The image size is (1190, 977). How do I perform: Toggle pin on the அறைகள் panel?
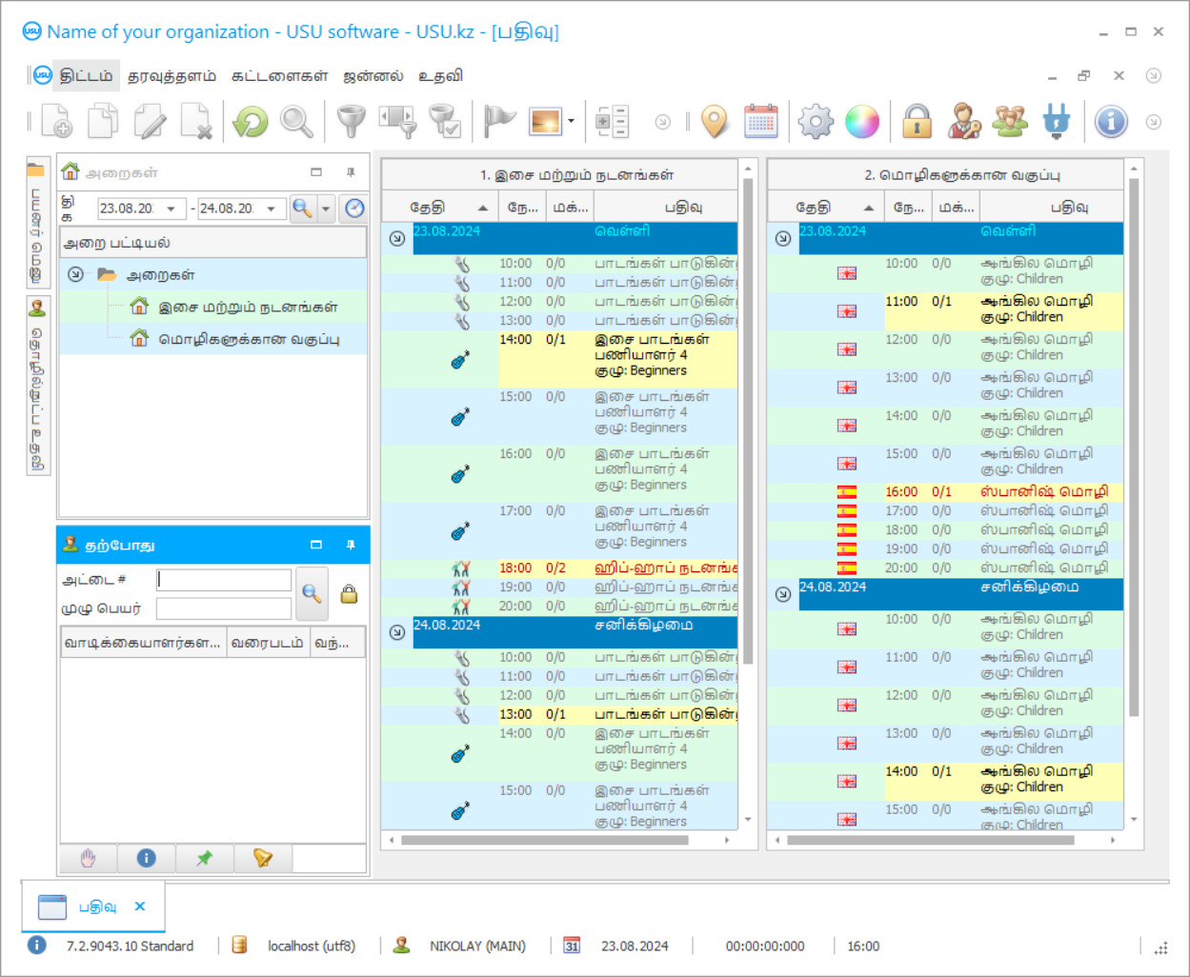[351, 172]
